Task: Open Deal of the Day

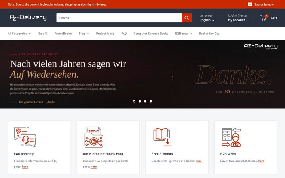Action: click(x=209, y=34)
